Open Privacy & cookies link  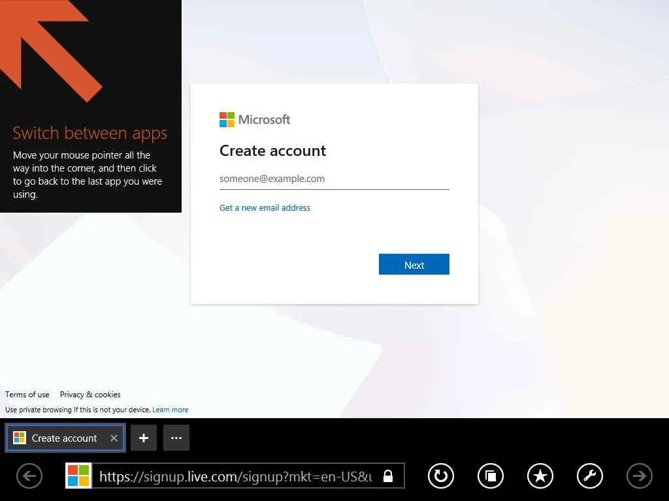(90, 395)
